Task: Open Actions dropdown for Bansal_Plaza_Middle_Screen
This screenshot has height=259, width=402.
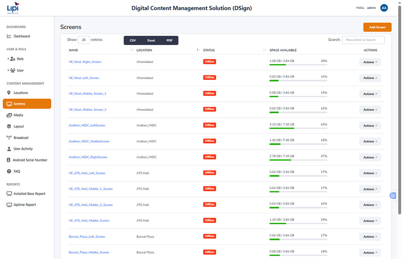Action: coord(370,253)
